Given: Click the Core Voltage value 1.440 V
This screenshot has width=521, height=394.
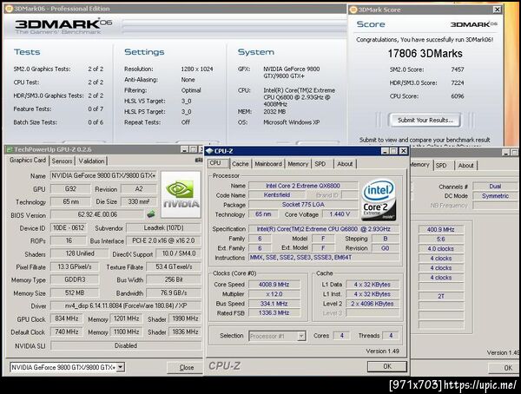Looking at the screenshot, I should tap(340, 214).
